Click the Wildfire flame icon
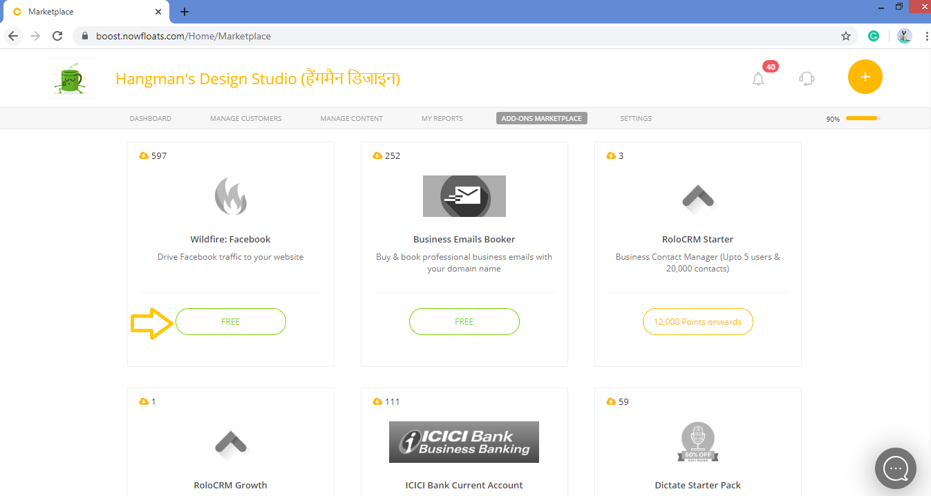This screenshot has width=931, height=496. [231, 196]
